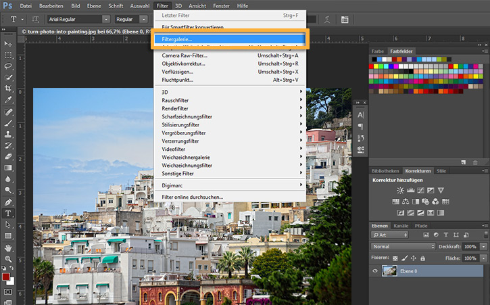Select the Pen tool
Image resolution: width=490 pixels, height=305 pixels.
pyautogui.click(x=8, y=202)
